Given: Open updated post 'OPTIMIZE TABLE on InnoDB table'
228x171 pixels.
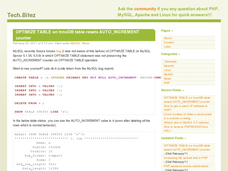Looking at the screenshot, I should (x=187, y=147).
